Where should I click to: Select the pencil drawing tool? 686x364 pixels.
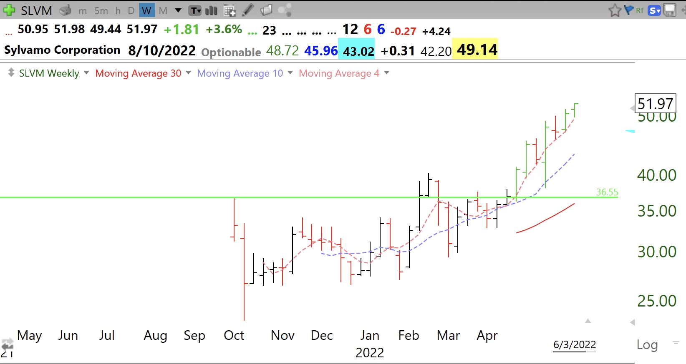coord(248,10)
